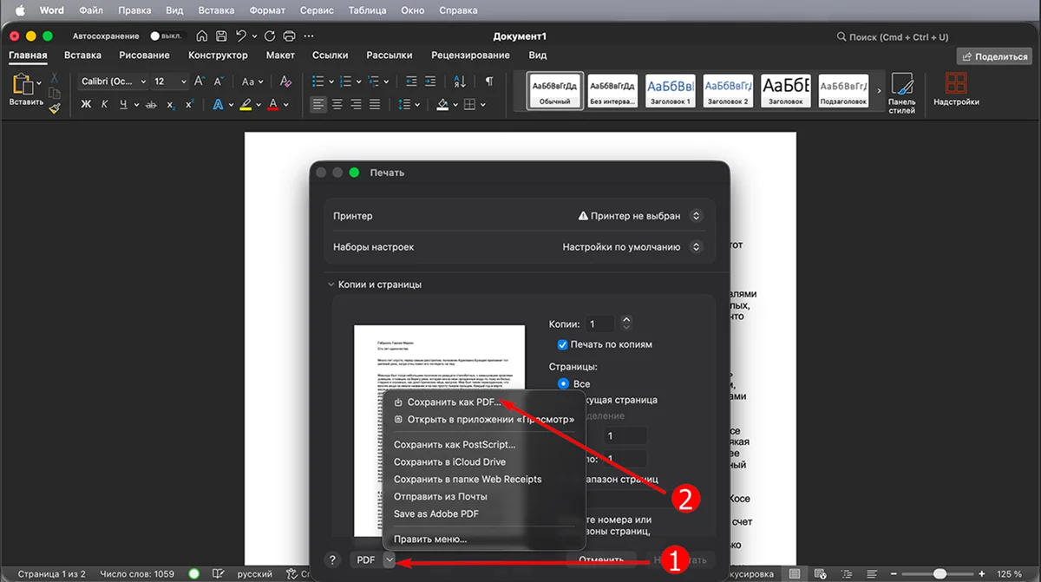Click the Redo circular arrow icon

(x=270, y=36)
